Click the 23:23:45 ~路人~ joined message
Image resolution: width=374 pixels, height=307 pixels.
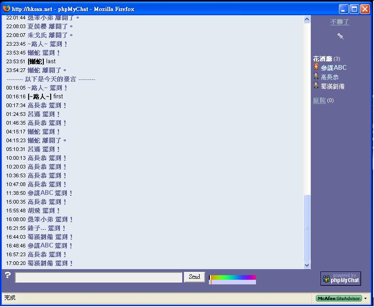point(36,44)
